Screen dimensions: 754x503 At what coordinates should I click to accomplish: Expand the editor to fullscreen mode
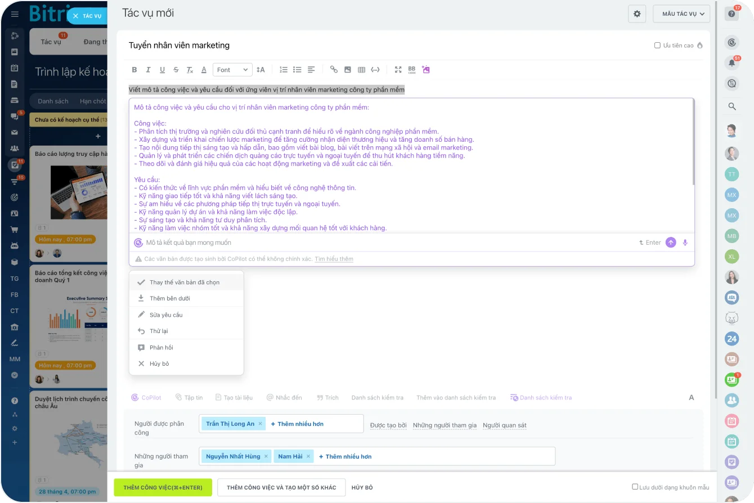(x=398, y=69)
